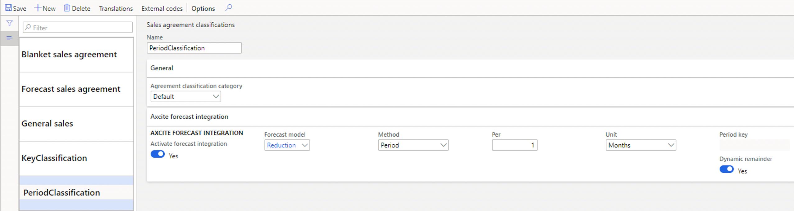
Task: Click External codes button
Action: [x=162, y=9]
